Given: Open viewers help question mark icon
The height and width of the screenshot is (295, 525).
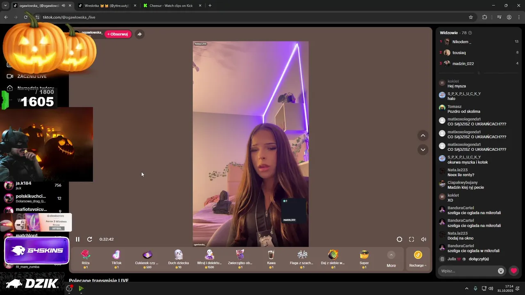Looking at the screenshot, I should tap(470, 33).
